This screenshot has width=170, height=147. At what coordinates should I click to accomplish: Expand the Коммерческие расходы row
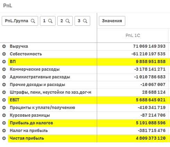pyautogui.click(x=4, y=69)
